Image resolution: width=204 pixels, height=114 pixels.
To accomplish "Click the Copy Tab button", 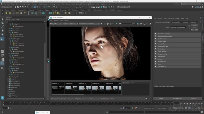I will click(193, 99).
